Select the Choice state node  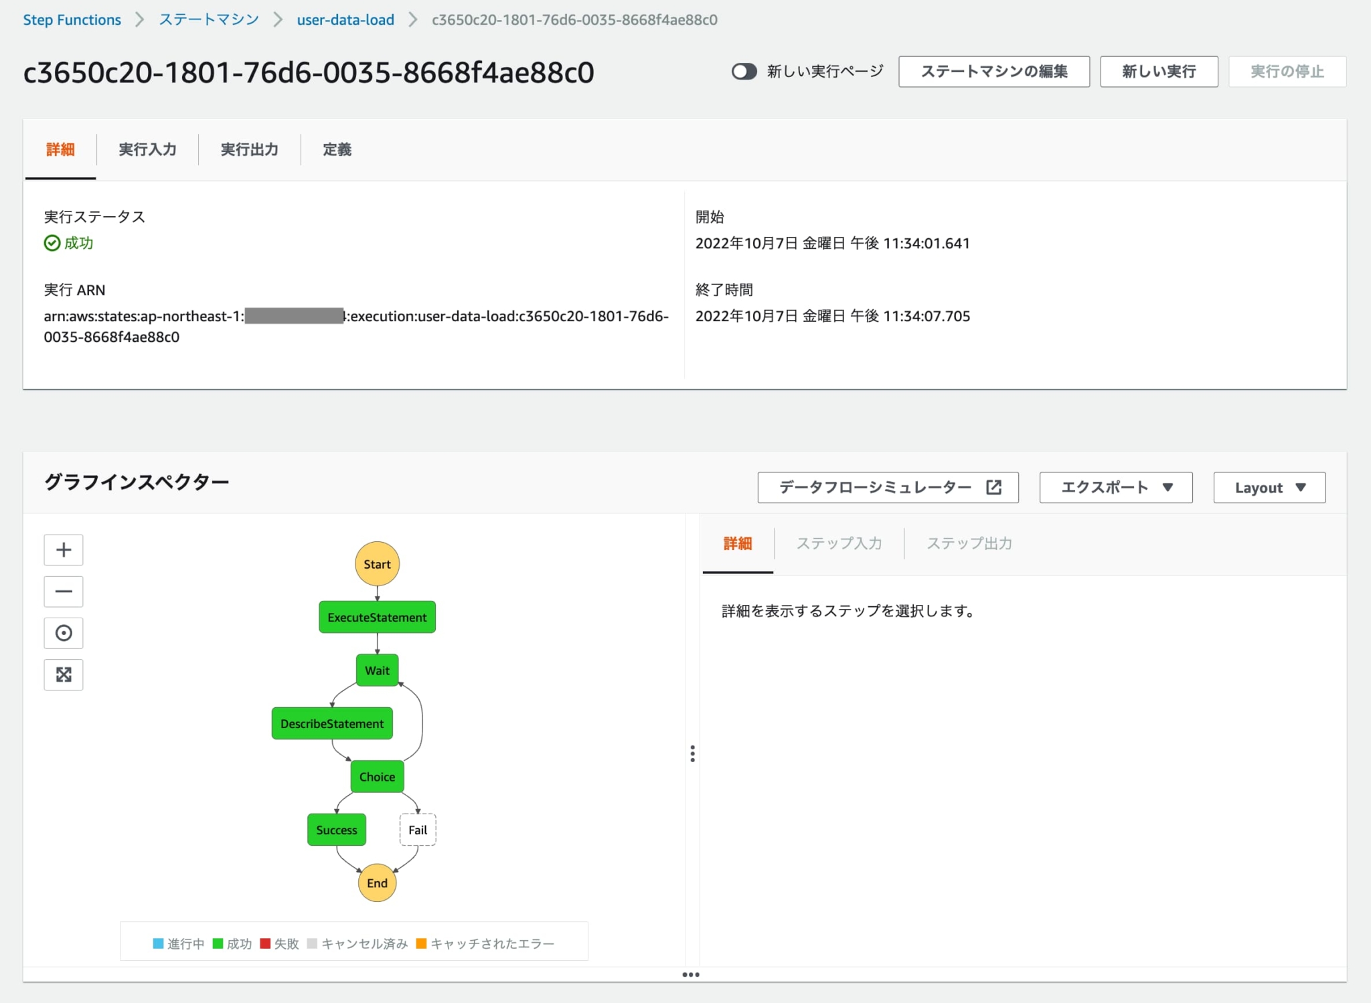click(x=377, y=776)
